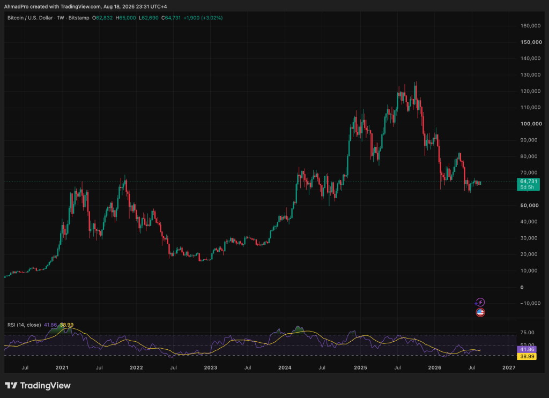Click the low value L62,690
This screenshot has width=549, height=398.
pos(149,18)
